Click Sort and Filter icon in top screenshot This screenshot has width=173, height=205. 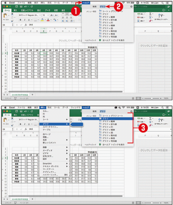[161, 16]
